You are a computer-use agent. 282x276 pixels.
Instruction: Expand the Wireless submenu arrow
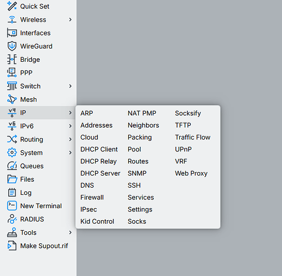(70, 19)
